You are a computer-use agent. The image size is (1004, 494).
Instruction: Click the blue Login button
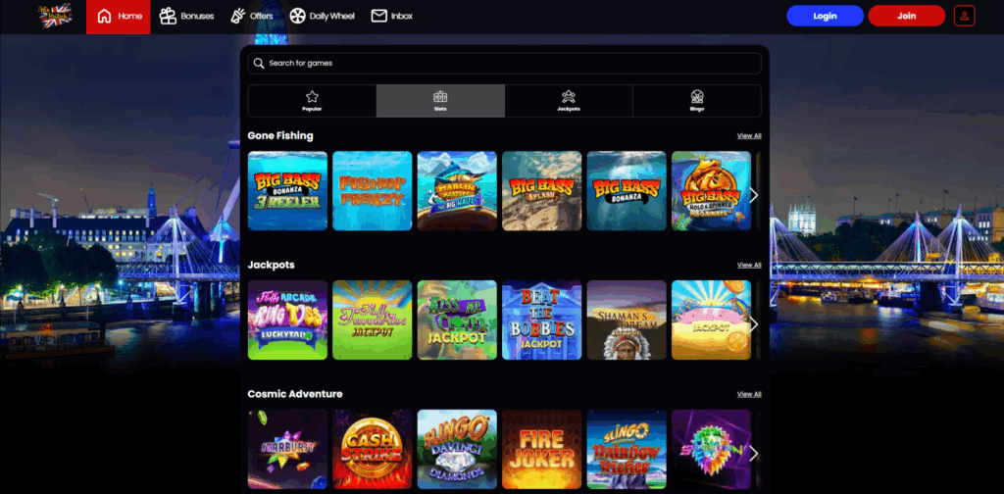point(825,16)
